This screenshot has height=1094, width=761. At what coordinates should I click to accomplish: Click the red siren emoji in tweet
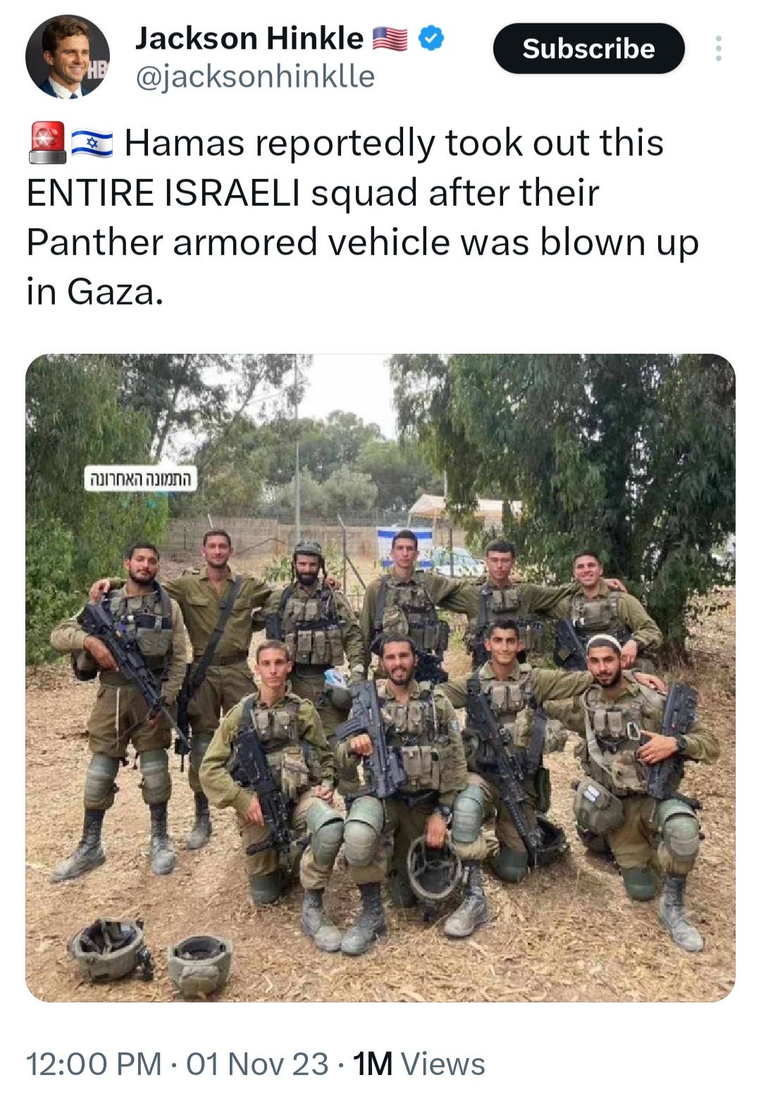point(47,142)
